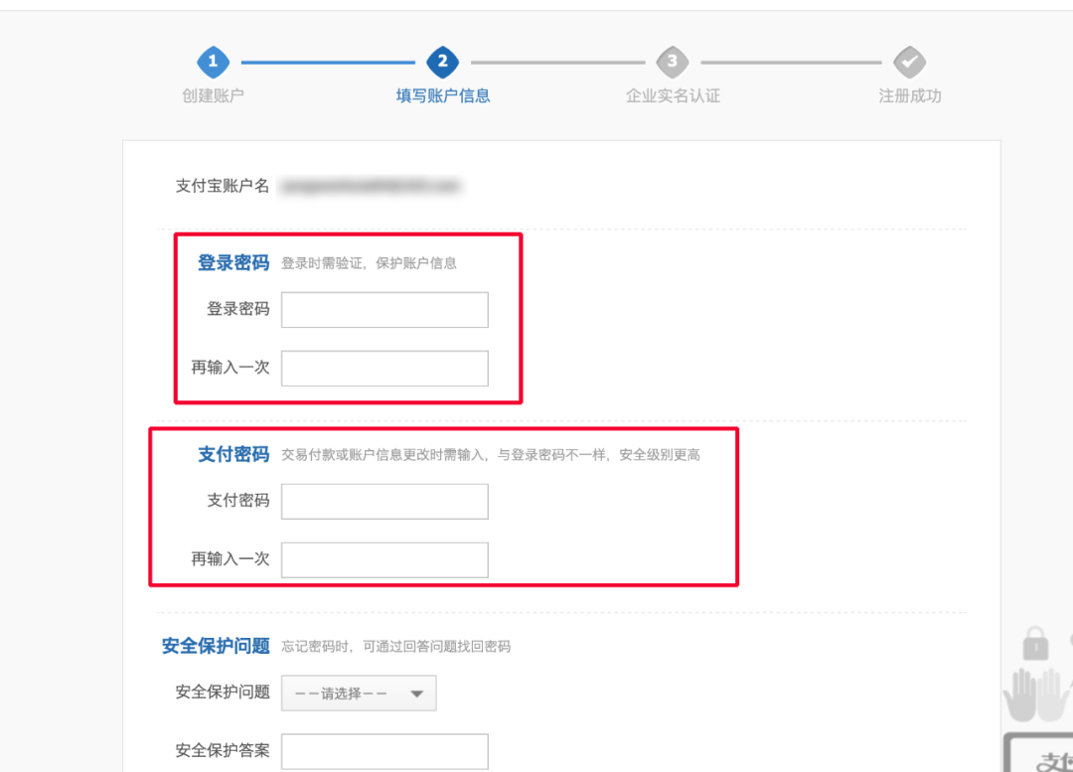Click into the 登录密码 password field
The width and height of the screenshot is (1073, 772).
[x=384, y=309]
